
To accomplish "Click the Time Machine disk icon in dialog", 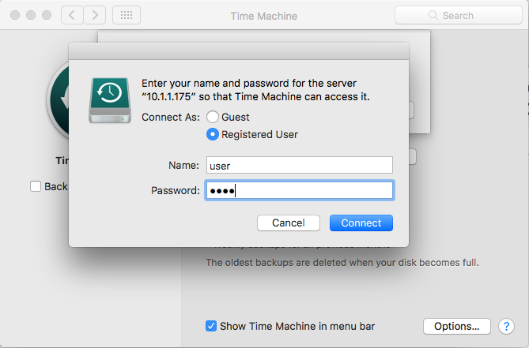I will [x=110, y=100].
